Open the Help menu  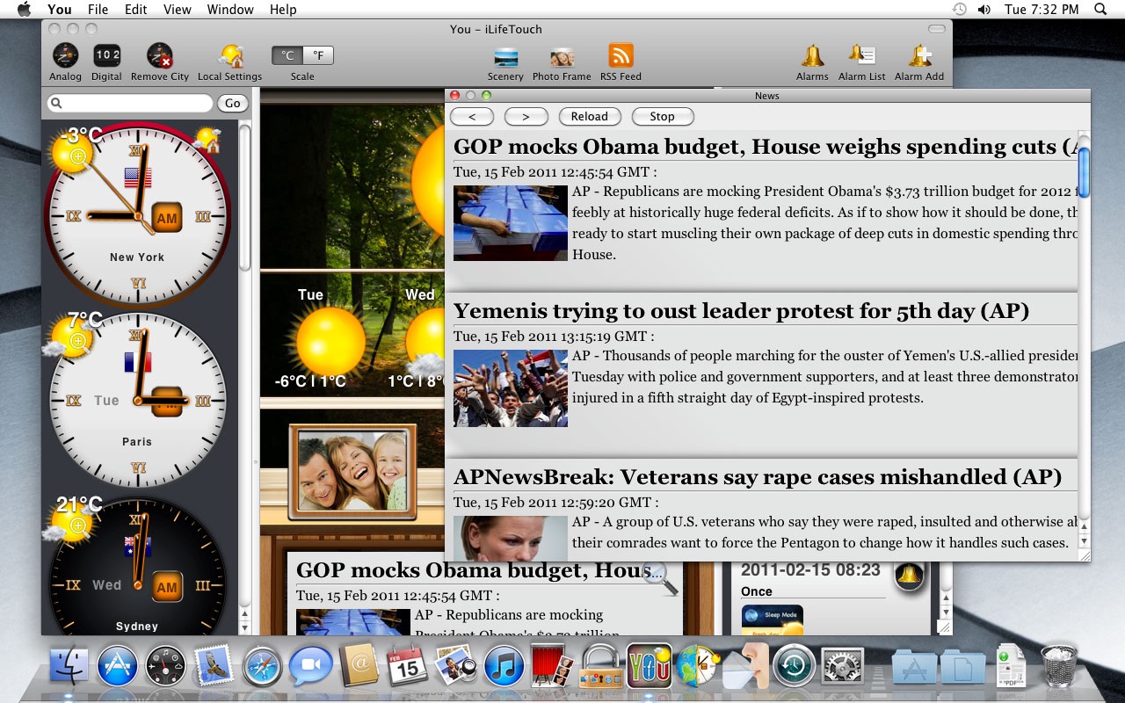[283, 10]
